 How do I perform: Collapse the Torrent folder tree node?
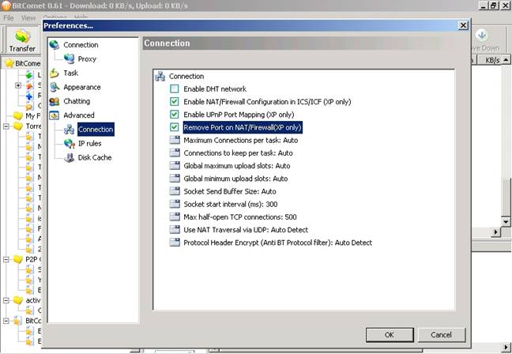pyautogui.click(x=6, y=126)
